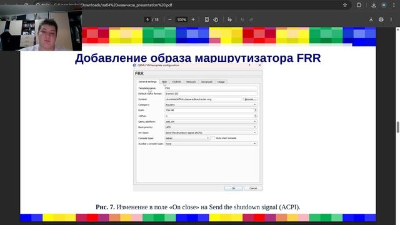Click the caption text Рис. 7.
The image size is (400, 225).
[105, 207]
